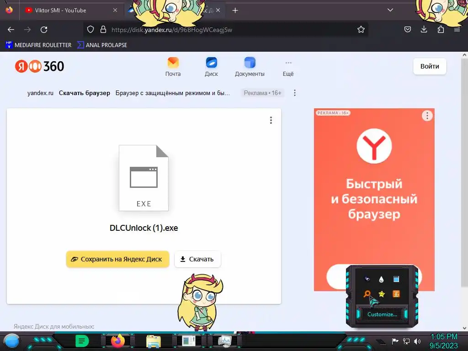The image size is (468, 351).
Task: Click the Скачать download button
Action: point(197,259)
